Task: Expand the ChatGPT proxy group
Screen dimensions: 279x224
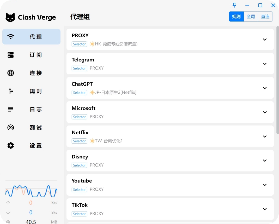Action: [x=265, y=88]
